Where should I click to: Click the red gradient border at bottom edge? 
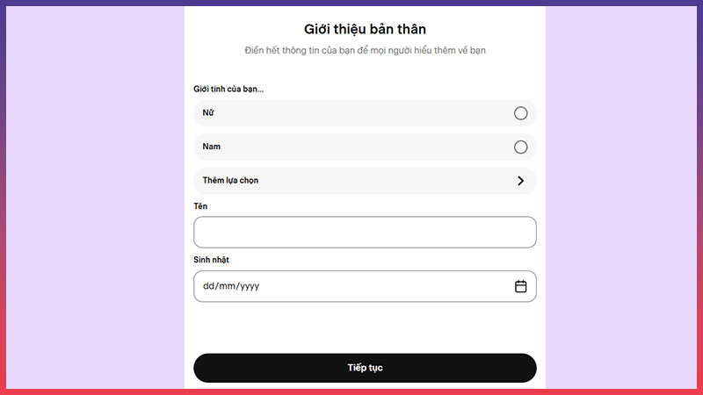point(351,391)
